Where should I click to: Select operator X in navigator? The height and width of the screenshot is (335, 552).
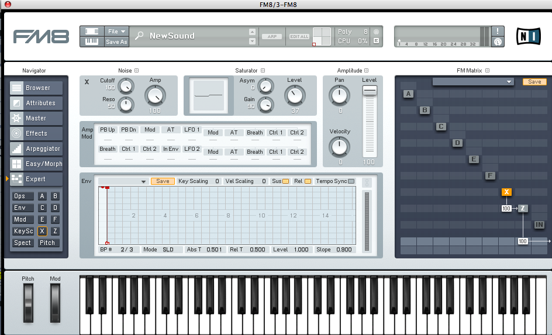[x=42, y=231]
